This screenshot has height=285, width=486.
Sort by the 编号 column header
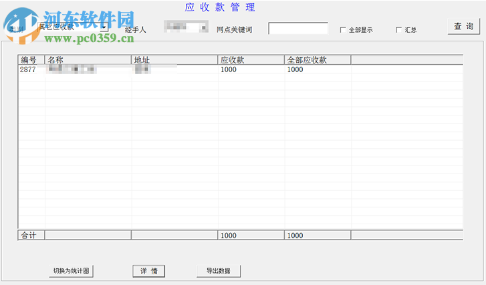tap(31, 60)
